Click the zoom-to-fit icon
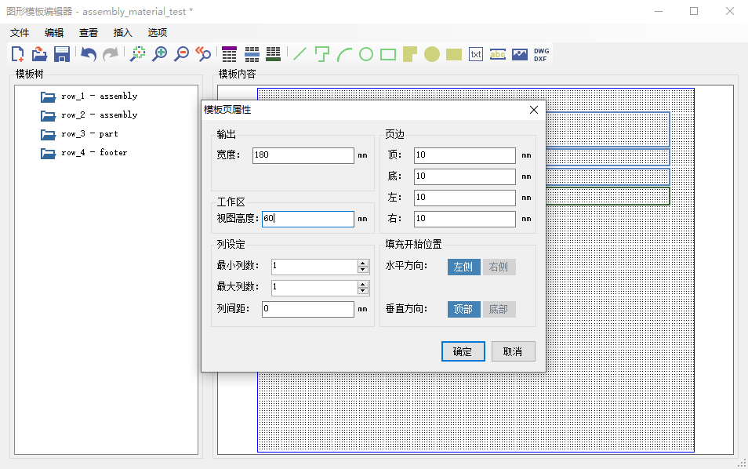 click(138, 54)
